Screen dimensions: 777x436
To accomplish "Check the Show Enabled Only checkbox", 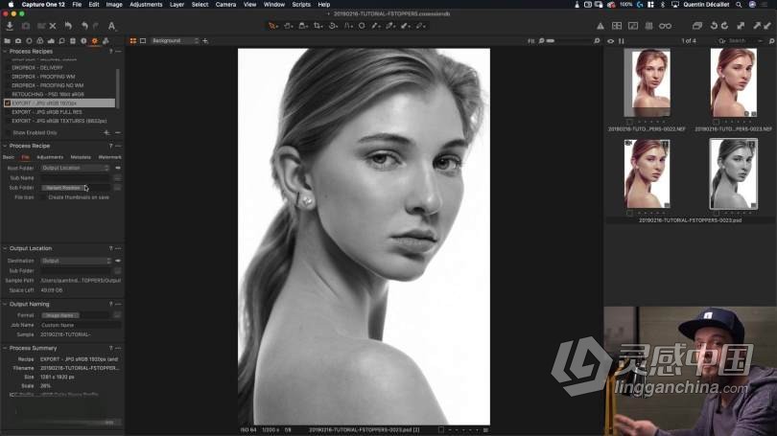I will (x=8, y=132).
